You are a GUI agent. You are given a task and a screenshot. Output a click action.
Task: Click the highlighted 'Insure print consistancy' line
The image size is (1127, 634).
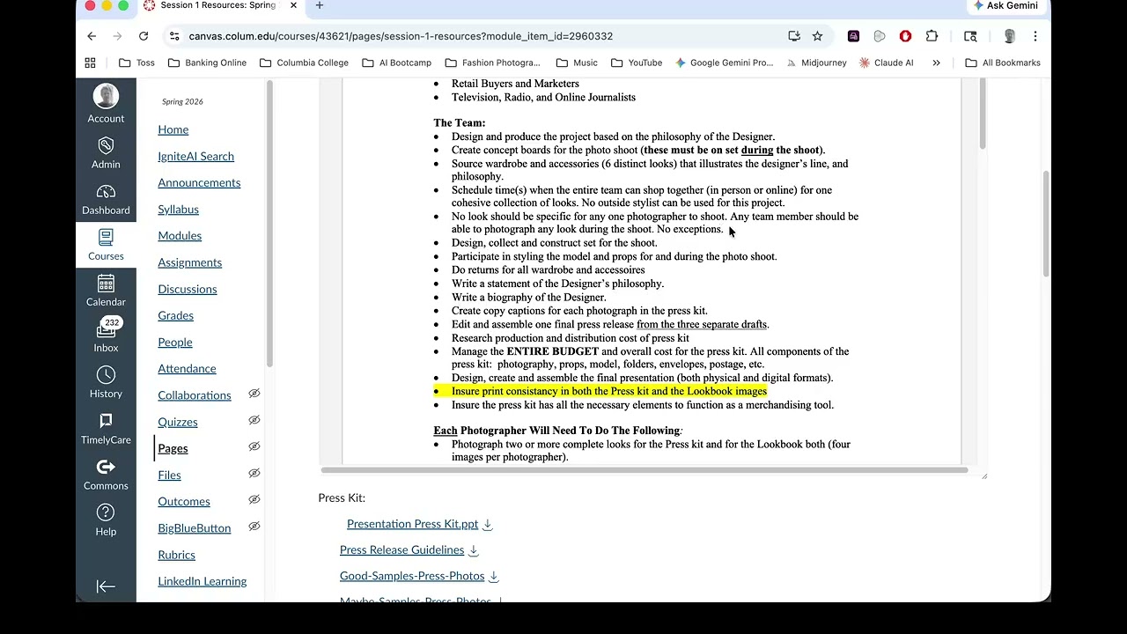[609, 391]
